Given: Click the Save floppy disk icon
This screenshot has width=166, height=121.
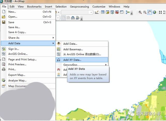Looking at the screenshot, I should point(4,22).
